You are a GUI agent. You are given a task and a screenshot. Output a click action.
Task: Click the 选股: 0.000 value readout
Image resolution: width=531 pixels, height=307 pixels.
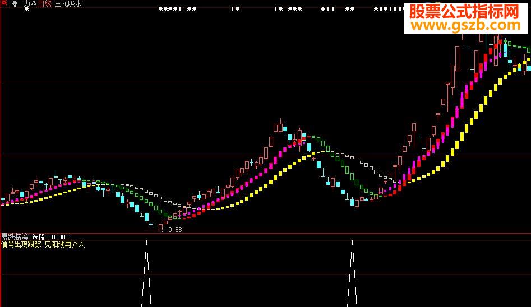(x=51, y=238)
